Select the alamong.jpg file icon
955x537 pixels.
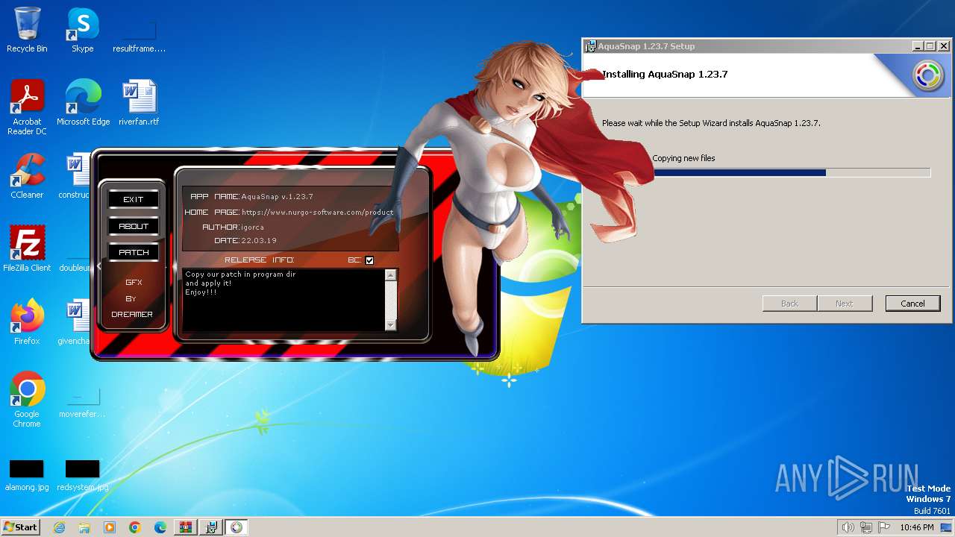pos(27,476)
